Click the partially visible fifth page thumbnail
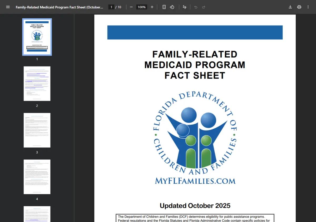 click(x=37, y=214)
